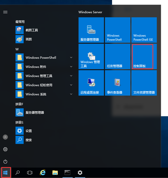168x178 pixels.
Task: Click the Windows Start button
Action: (5, 173)
